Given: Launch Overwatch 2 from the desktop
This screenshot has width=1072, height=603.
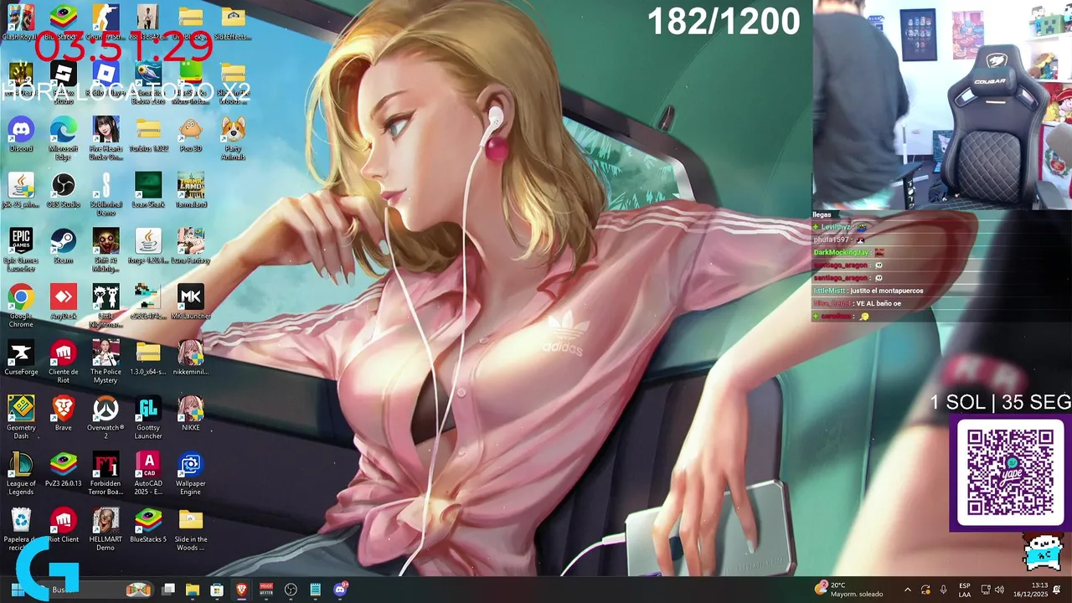Looking at the screenshot, I should coord(106,417).
